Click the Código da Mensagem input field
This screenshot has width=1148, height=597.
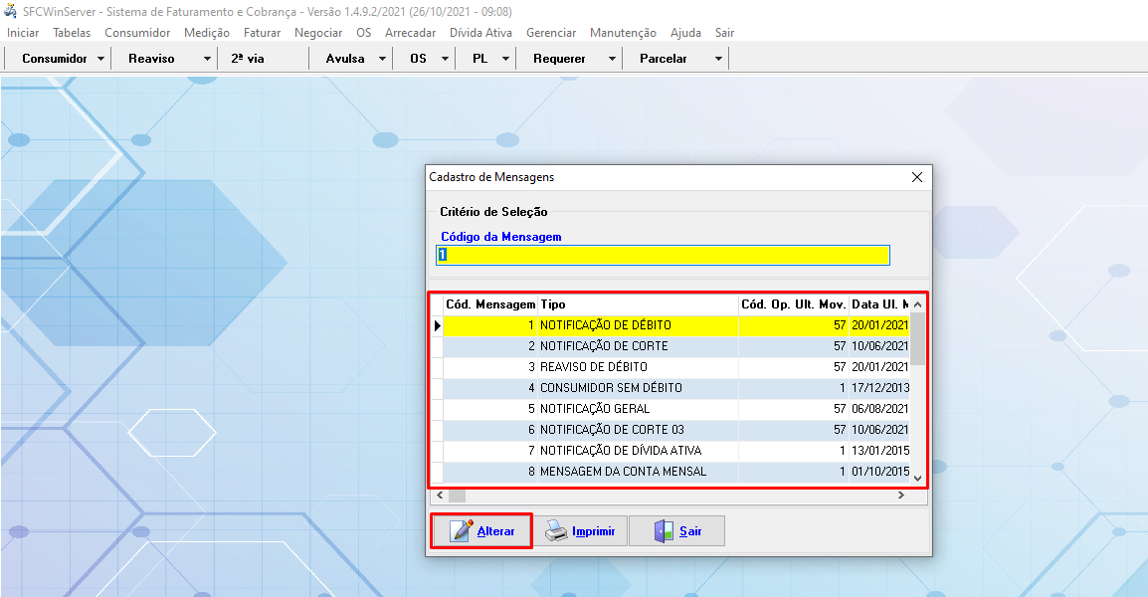pos(663,256)
